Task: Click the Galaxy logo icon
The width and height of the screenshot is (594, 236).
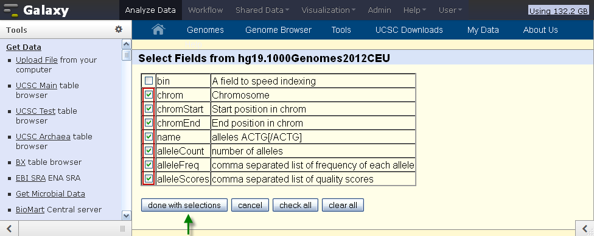Action: click(x=10, y=10)
